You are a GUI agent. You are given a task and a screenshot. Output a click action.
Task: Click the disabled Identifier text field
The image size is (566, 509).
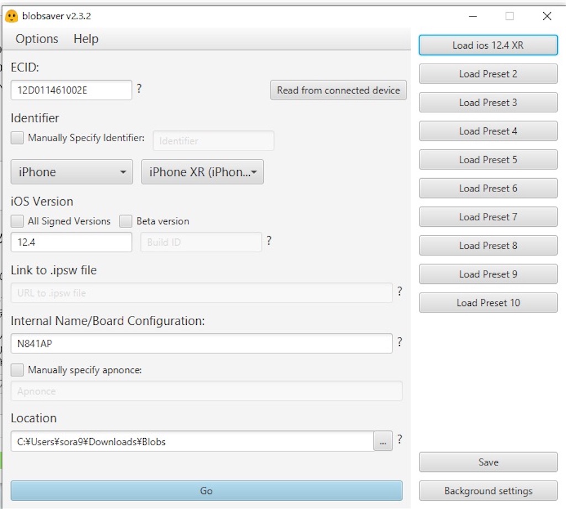coord(213,141)
